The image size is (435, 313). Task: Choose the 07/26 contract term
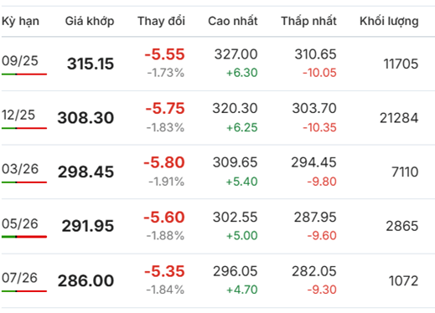pyautogui.click(x=19, y=278)
